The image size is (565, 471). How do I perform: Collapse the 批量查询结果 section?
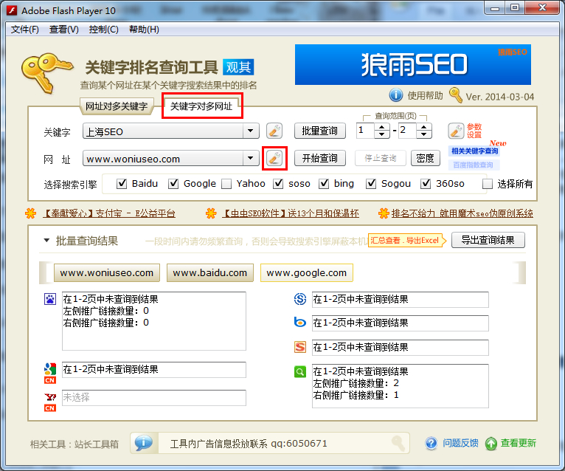click(46, 241)
